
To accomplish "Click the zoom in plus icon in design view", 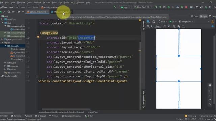I will pyautogui.click(x=210, y=91).
